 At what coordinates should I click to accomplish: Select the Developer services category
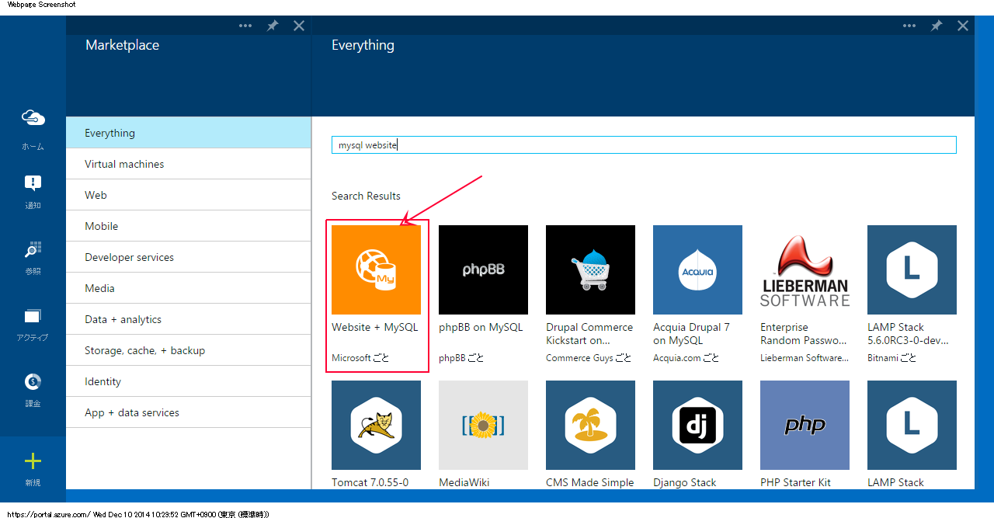pyautogui.click(x=188, y=257)
